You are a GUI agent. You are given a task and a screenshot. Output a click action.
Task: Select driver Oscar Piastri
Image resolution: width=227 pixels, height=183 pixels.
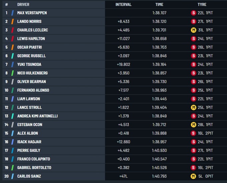[29, 47]
